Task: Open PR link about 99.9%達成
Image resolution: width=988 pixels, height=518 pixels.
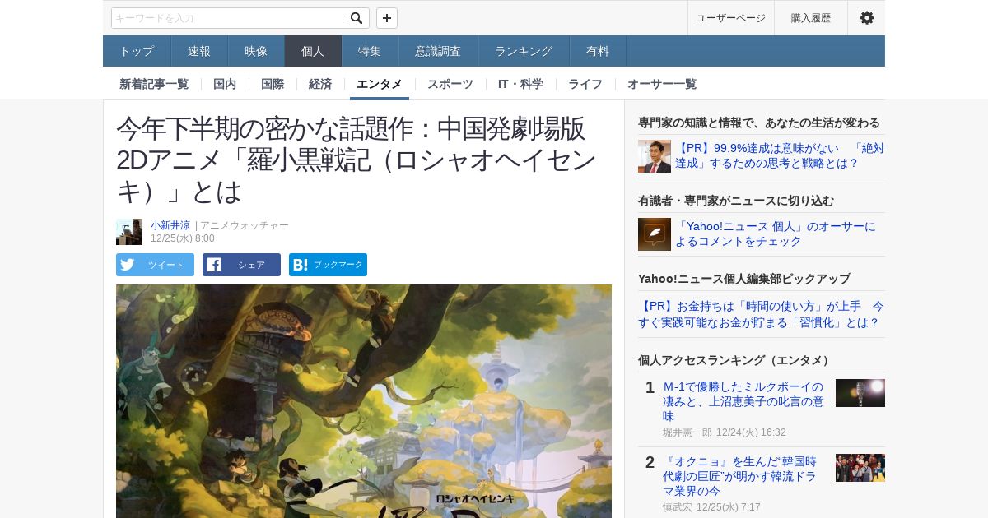Action: pyautogui.click(x=780, y=156)
